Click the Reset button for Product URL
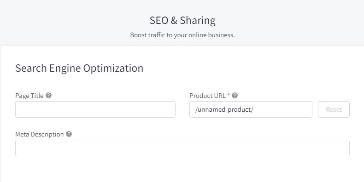364x182 pixels. coord(334,109)
